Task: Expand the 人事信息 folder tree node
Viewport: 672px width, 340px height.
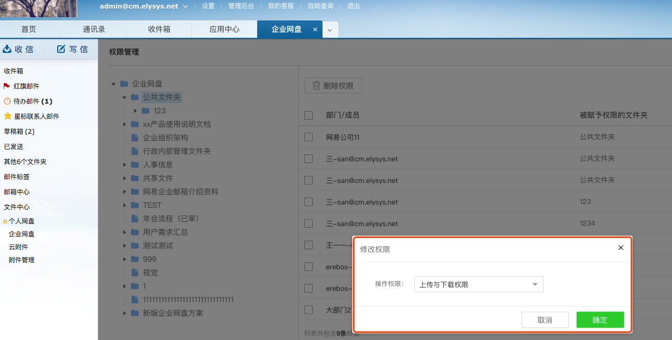Action: 125,165
